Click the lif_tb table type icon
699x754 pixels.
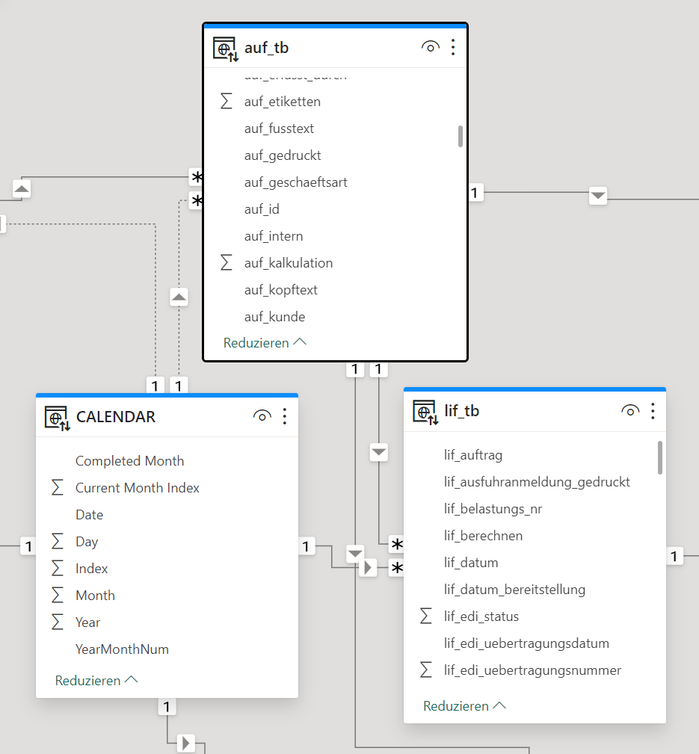pyautogui.click(x=425, y=412)
